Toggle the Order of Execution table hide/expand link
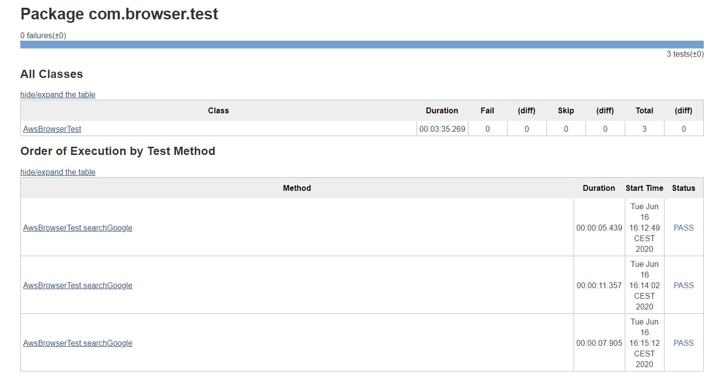Viewport: 712px width, 385px height. point(58,172)
